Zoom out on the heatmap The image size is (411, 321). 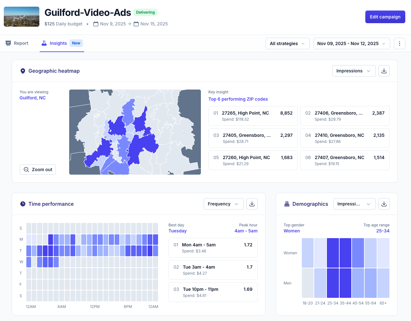coord(38,170)
